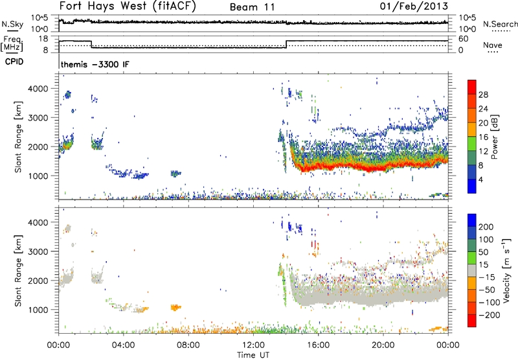Click the '08:00' time tick label

188,345
